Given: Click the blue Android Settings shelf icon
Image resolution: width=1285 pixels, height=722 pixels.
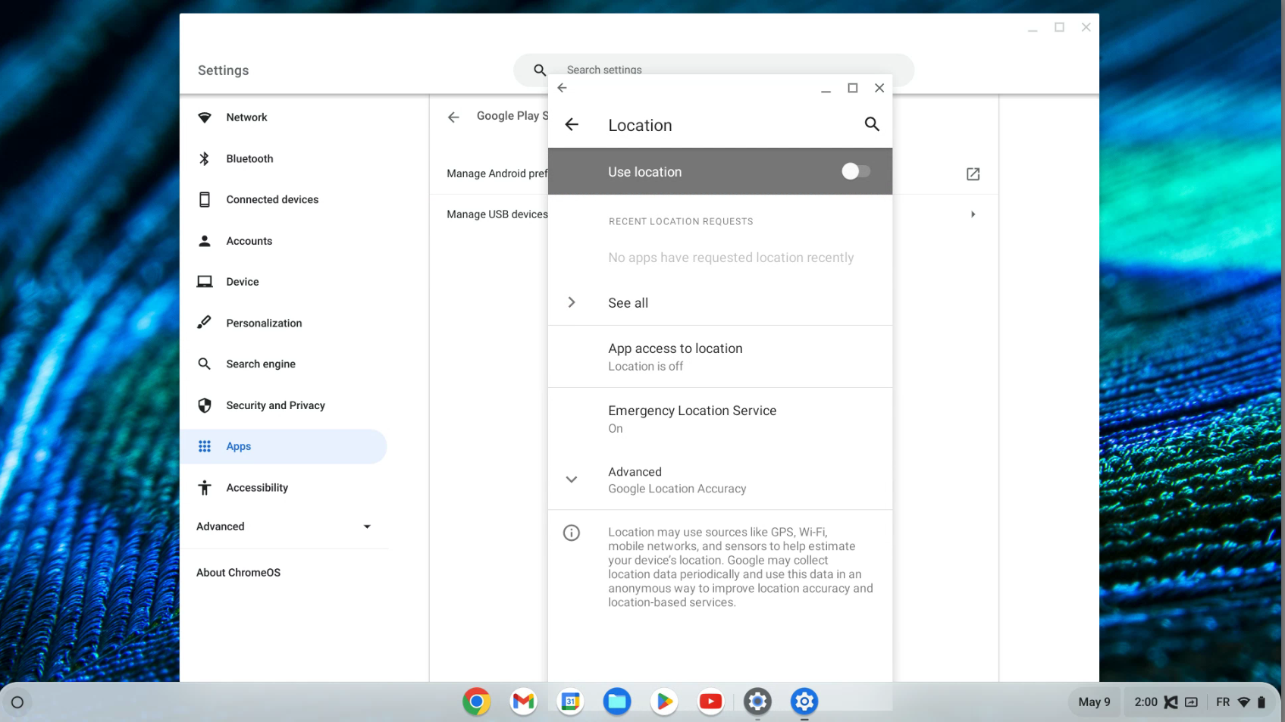Looking at the screenshot, I should tap(804, 702).
